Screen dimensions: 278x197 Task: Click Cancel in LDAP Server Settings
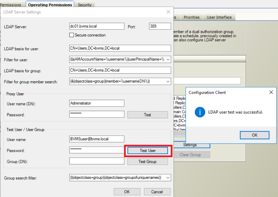pos(157,192)
